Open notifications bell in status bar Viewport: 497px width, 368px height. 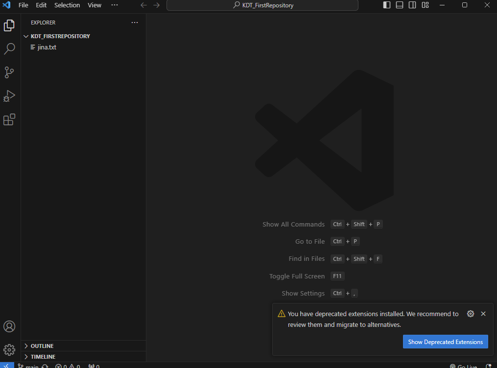click(489, 366)
